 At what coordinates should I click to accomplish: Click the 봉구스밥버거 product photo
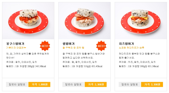28,21
